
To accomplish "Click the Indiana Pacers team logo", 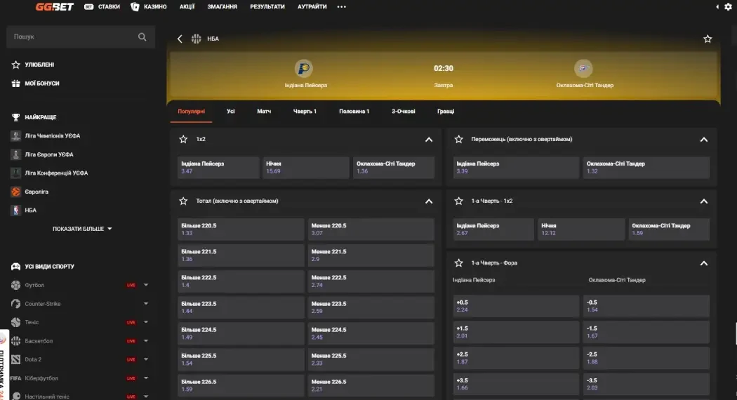I will pos(304,69).
